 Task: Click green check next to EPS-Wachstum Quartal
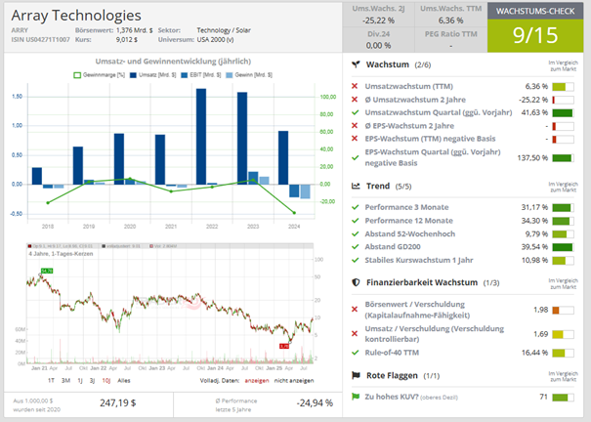(x=355, y=157)
